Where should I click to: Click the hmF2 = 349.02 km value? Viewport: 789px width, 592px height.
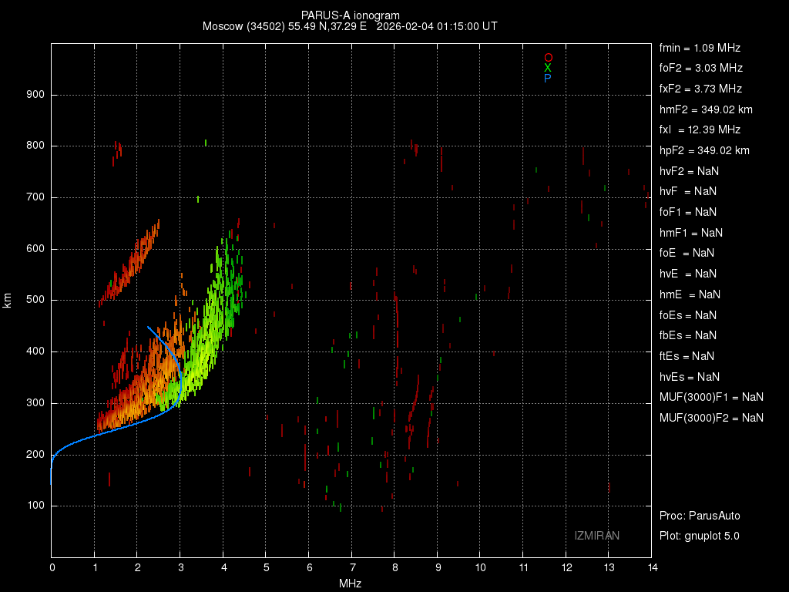(706, 109)
